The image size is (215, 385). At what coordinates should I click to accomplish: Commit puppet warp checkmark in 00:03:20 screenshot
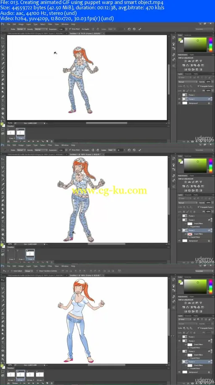pos(139,29)
